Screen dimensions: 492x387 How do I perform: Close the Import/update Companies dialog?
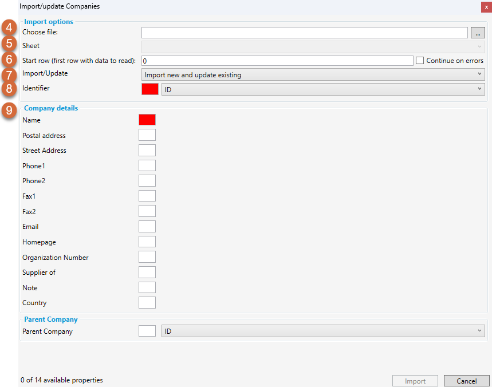click(485, 7)
